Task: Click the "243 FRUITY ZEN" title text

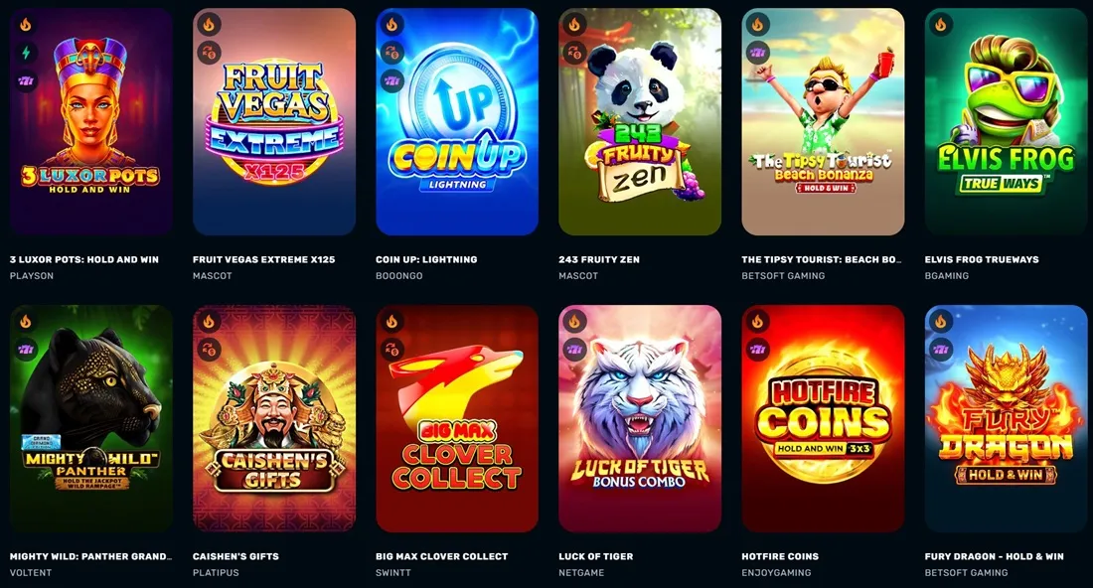Action: coord(599,259)
